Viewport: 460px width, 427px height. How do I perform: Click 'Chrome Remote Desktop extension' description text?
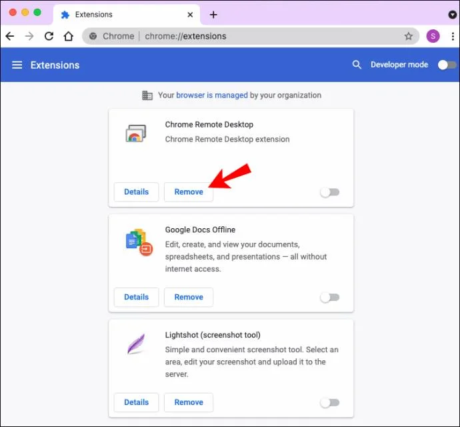[227, 139]
